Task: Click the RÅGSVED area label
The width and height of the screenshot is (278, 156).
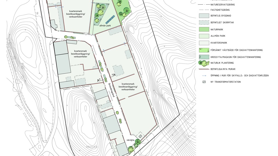Action: [92, 147]
